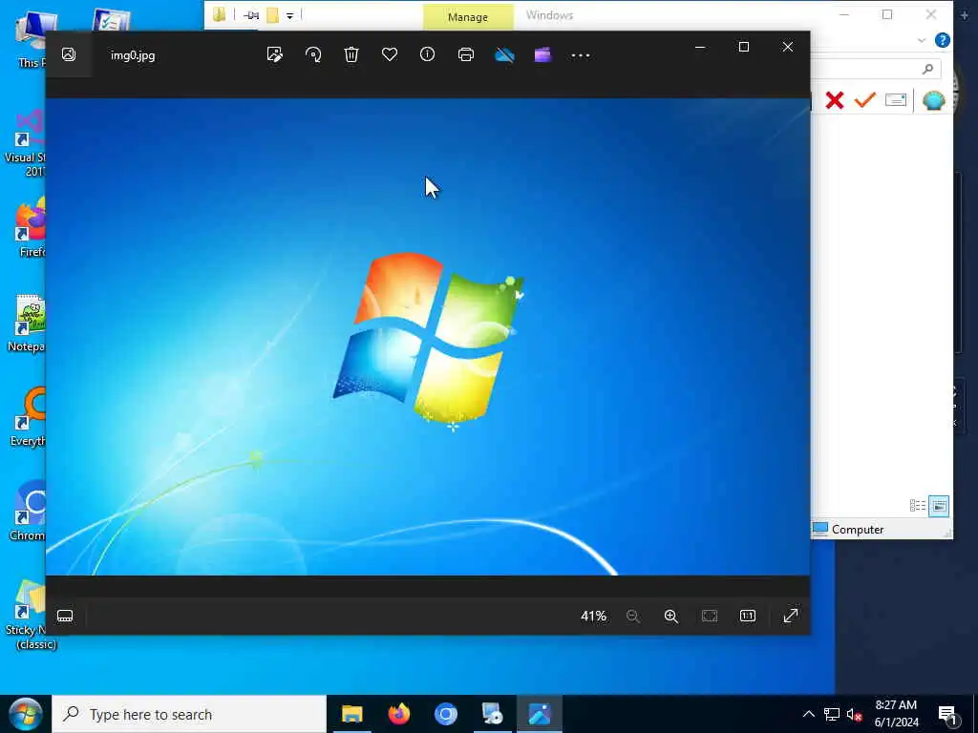
Task: Click Computer in the Explorer status bar
Action: click(x=857, y=529)
